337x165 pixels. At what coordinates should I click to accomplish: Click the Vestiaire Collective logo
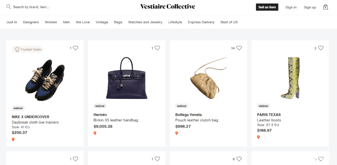pos(168,7)
